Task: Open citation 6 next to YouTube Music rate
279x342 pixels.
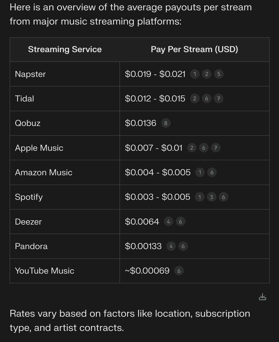Action: coord(179,271)
